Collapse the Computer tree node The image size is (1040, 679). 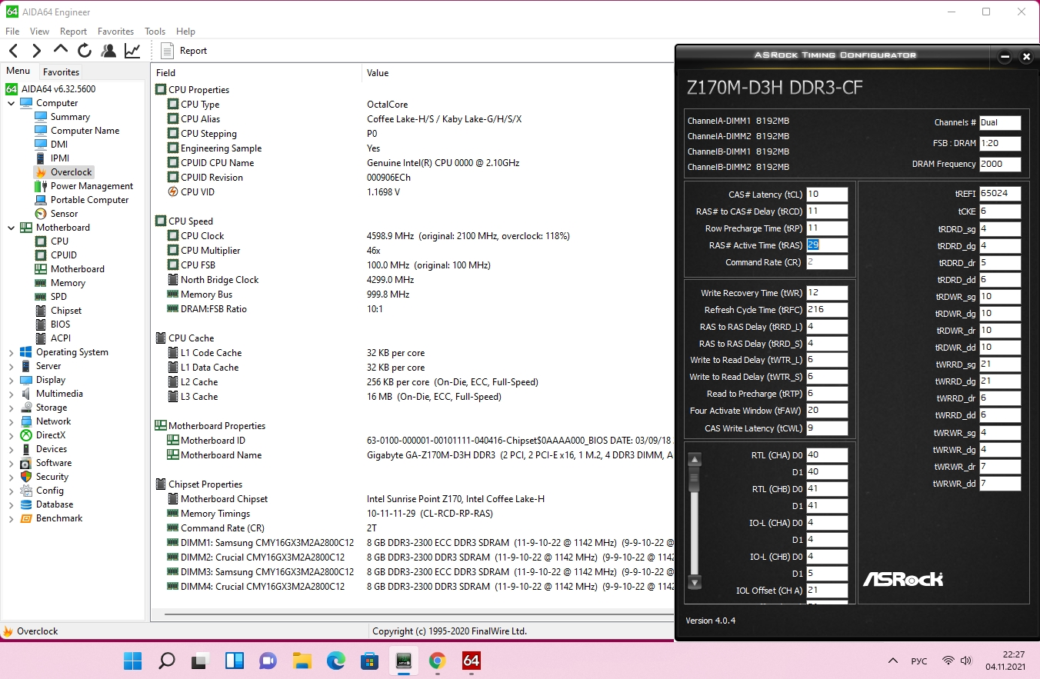11,103
